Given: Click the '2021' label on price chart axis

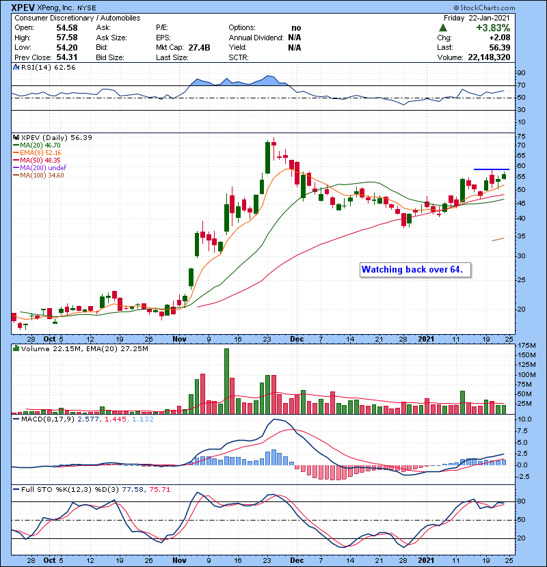Looking at the screenshot, I should click(x=426, y=339).
